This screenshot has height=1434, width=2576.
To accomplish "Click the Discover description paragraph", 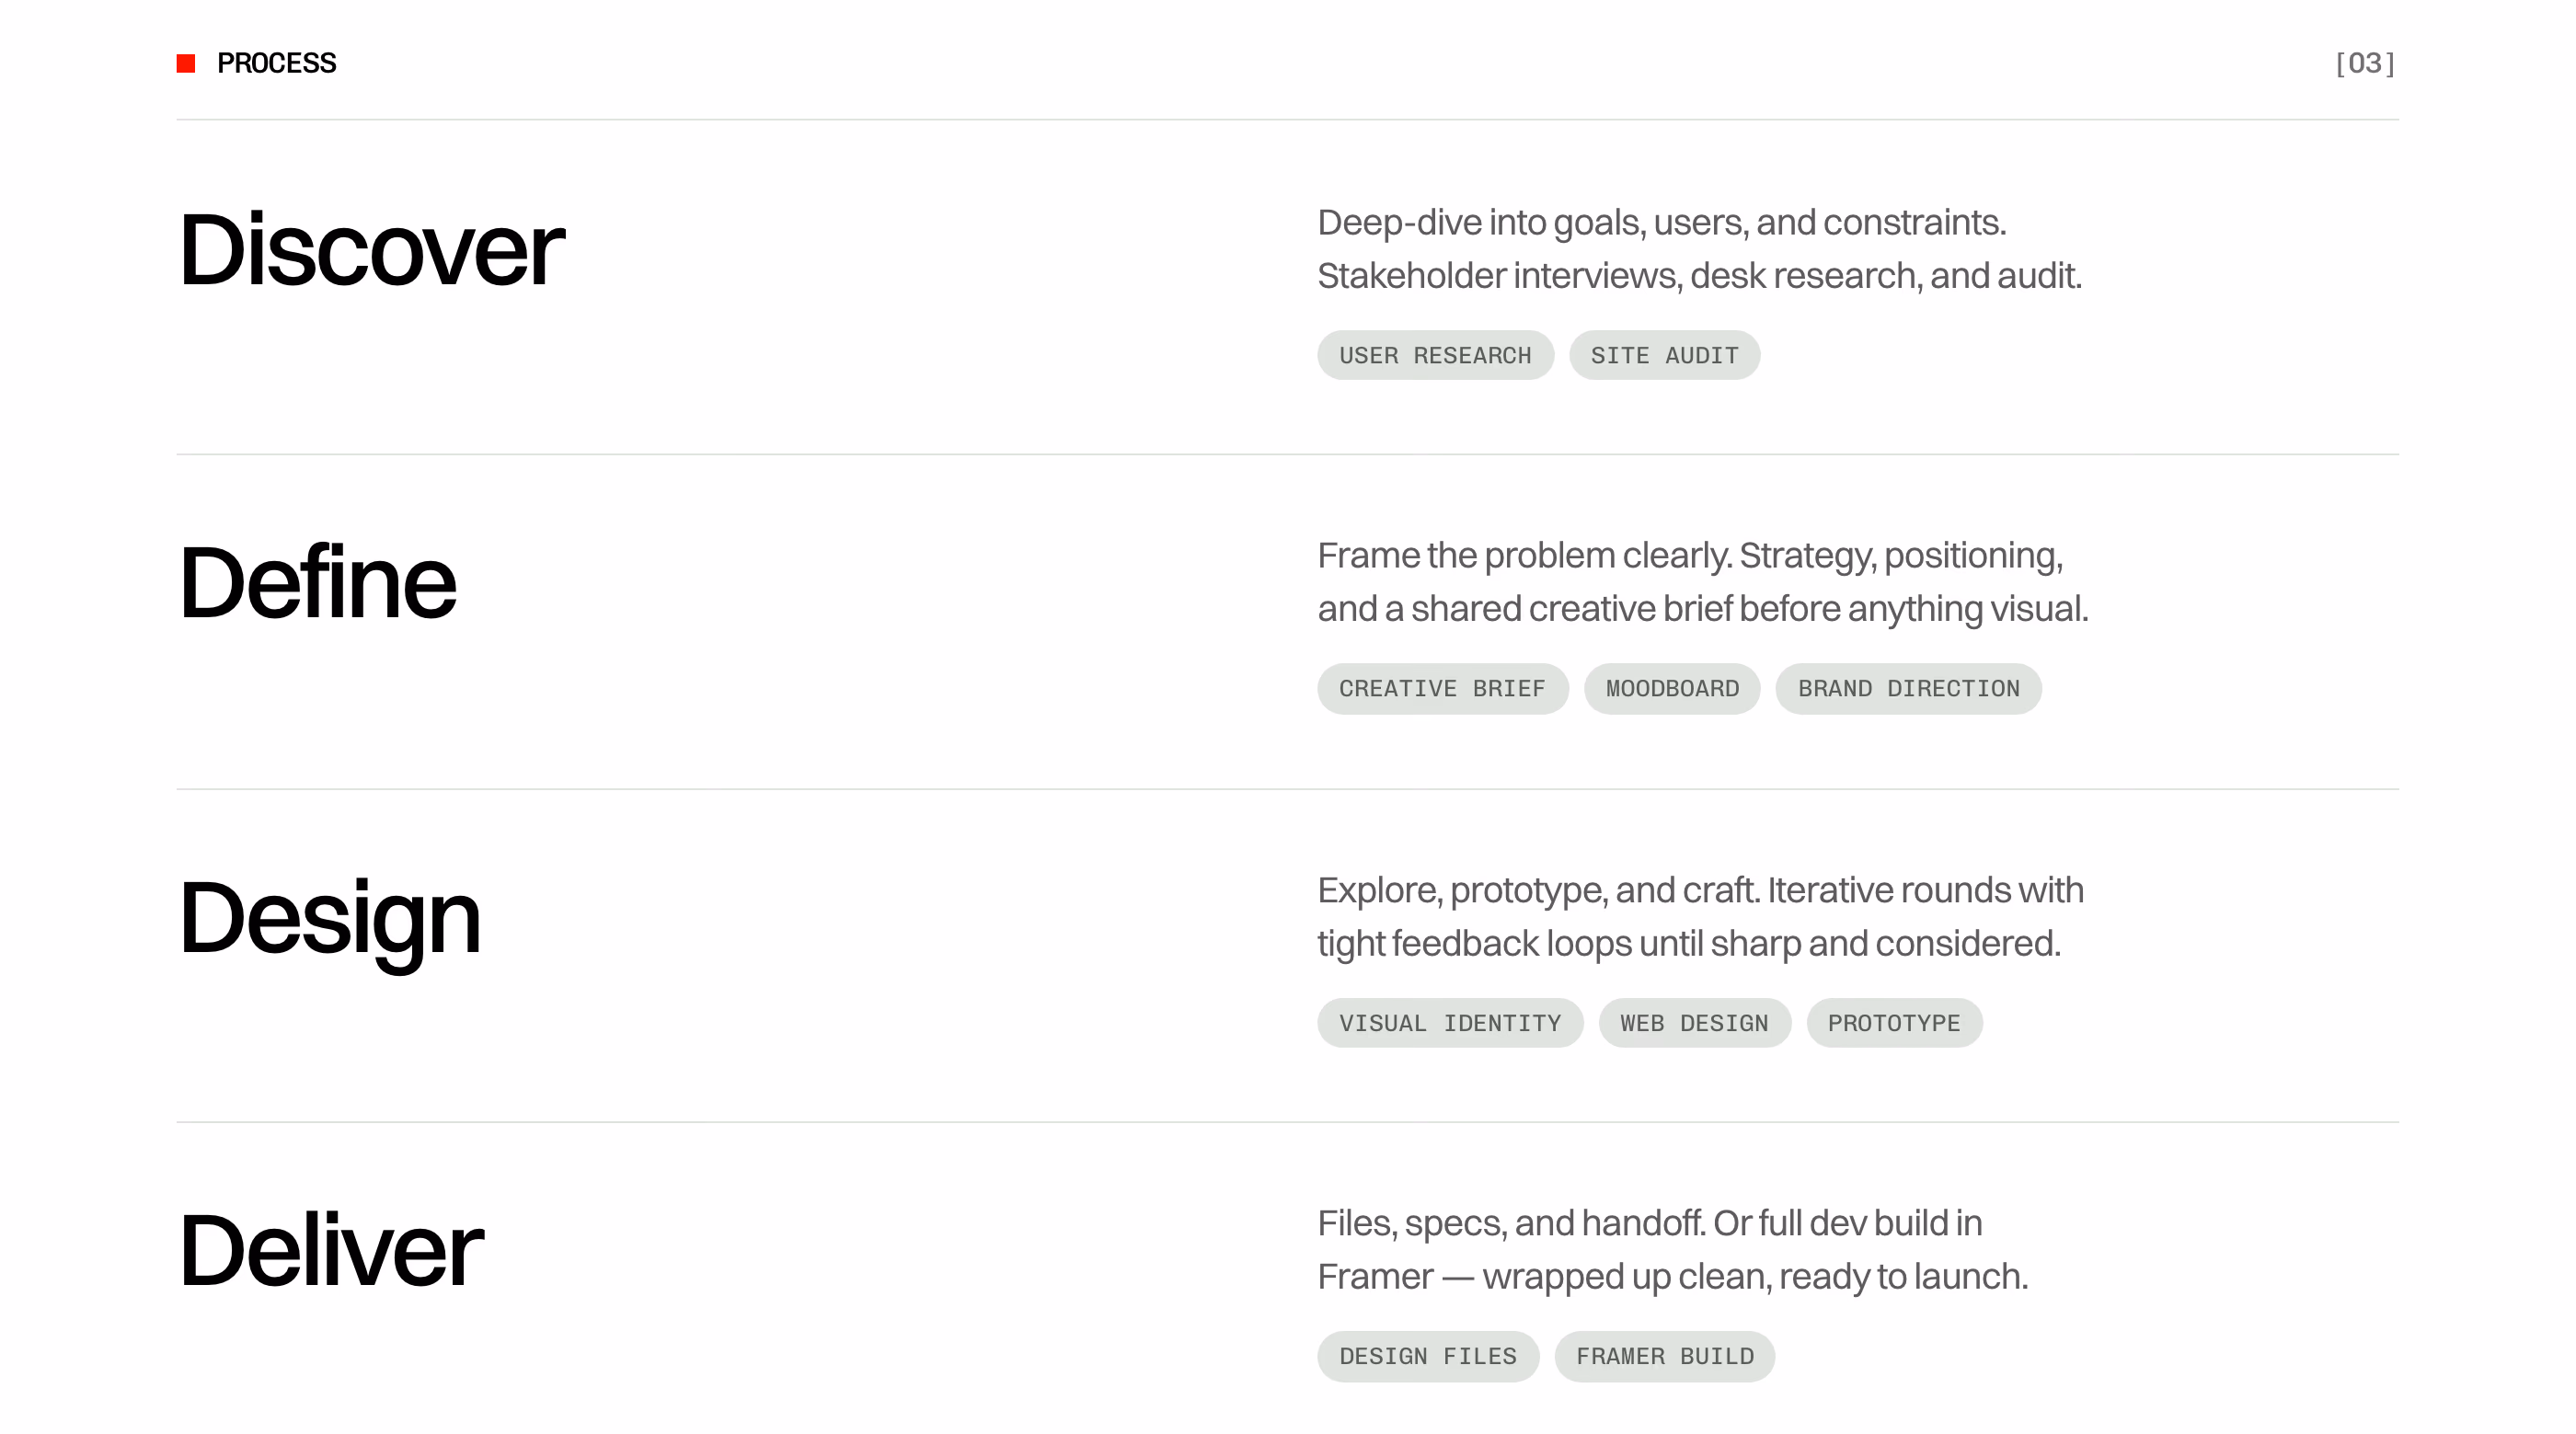I will point(1699,249).
